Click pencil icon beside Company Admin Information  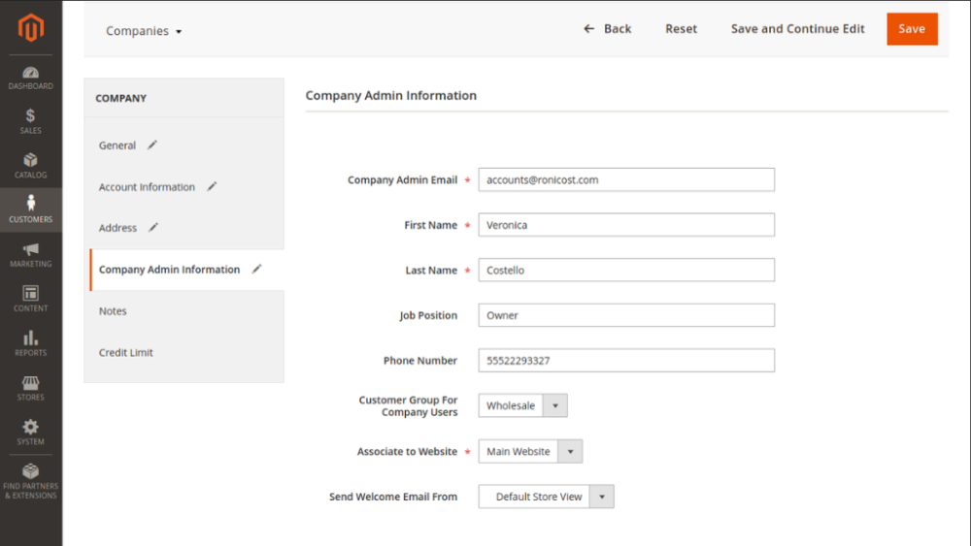click(256, 269)
